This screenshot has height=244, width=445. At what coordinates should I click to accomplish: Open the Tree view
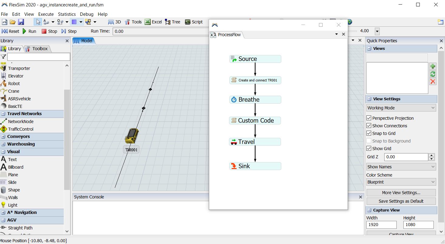pyautogui.click(x=173, y=22)
